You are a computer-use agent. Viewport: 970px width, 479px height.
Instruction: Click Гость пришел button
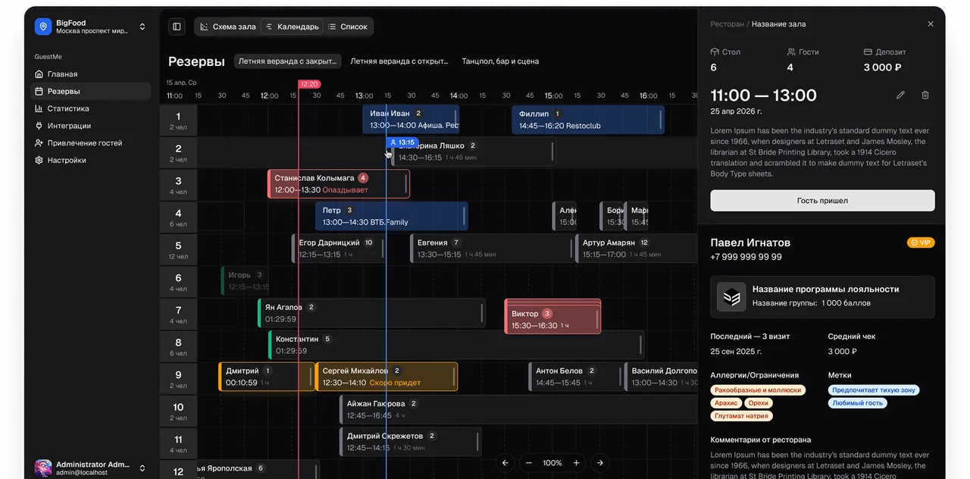(822, 201)
